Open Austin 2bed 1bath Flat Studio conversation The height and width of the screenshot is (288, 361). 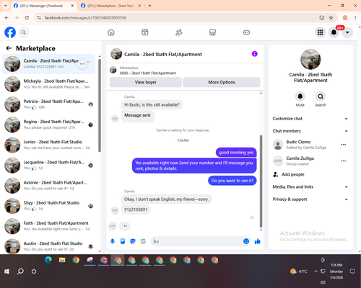49,246
